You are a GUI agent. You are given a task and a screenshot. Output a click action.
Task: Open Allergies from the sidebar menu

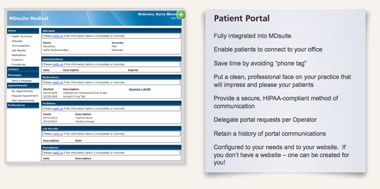click(x=17, y=41)
